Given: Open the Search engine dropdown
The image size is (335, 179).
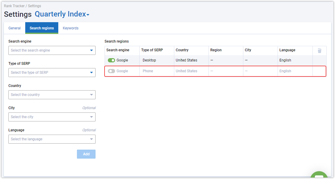Looking at the screenshot, I should click(x=52, y=50).
